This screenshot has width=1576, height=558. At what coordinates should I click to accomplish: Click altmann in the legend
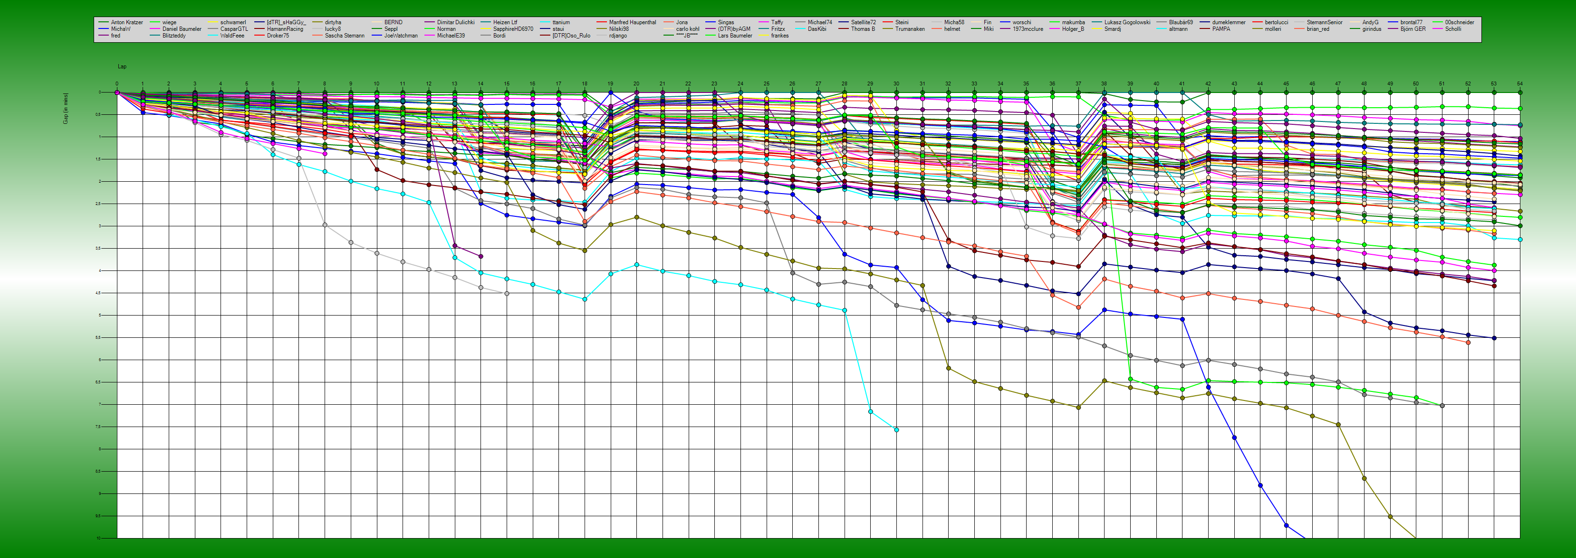tap(1178, 29)
